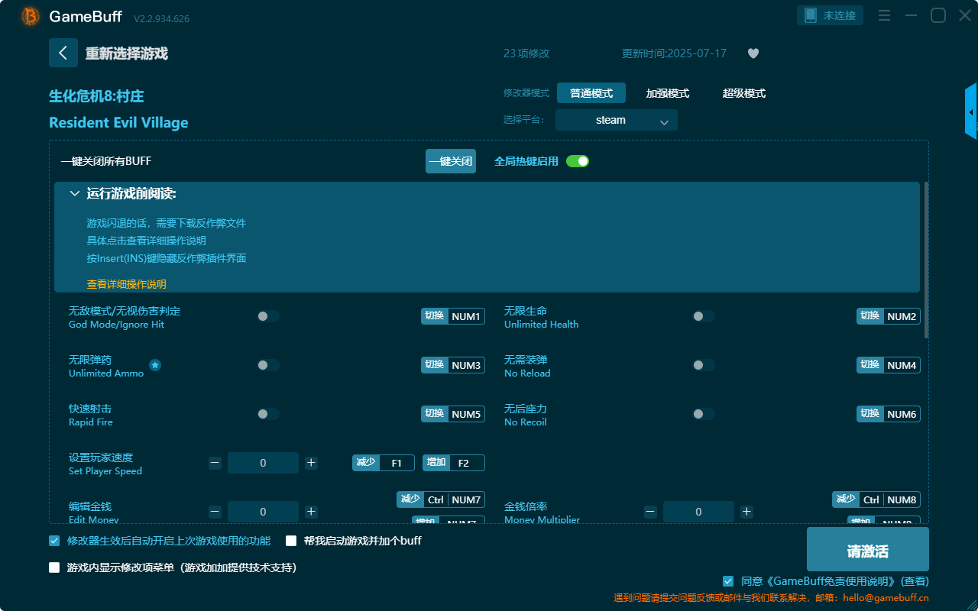Open the hamburger menu at top right
Screen dimensions: 978x611
coord(884,15)
